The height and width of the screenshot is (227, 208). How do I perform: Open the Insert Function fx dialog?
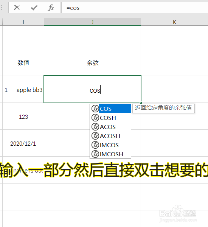tap(51, 8)
